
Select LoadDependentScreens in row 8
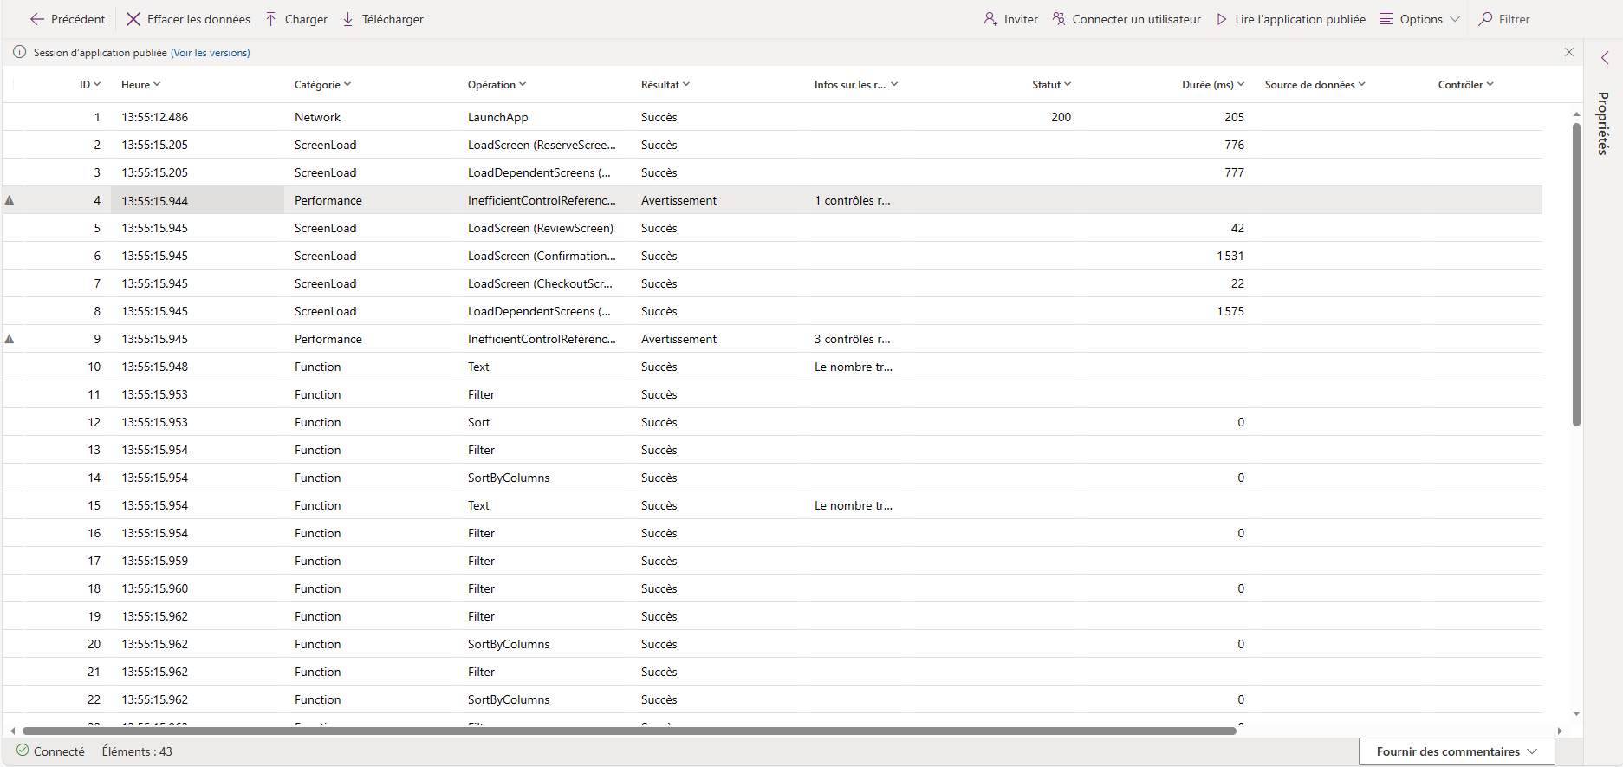click(539, 311)
